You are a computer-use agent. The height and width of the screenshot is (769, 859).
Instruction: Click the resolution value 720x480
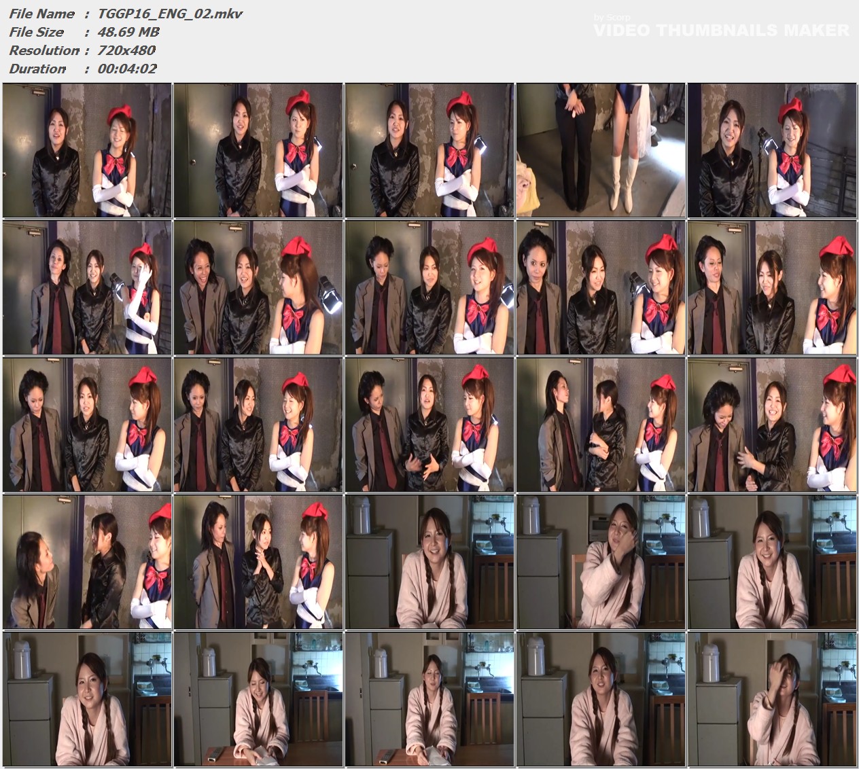point(126,50)
